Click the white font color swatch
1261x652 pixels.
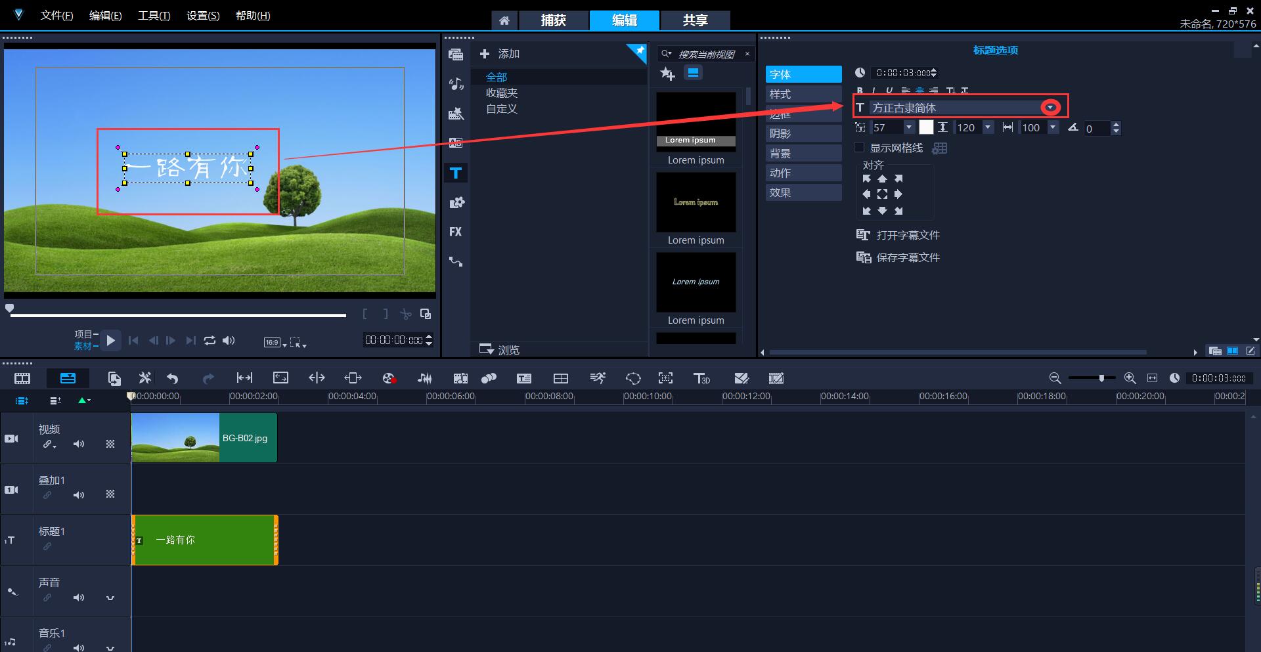click(x=926, y=127)
